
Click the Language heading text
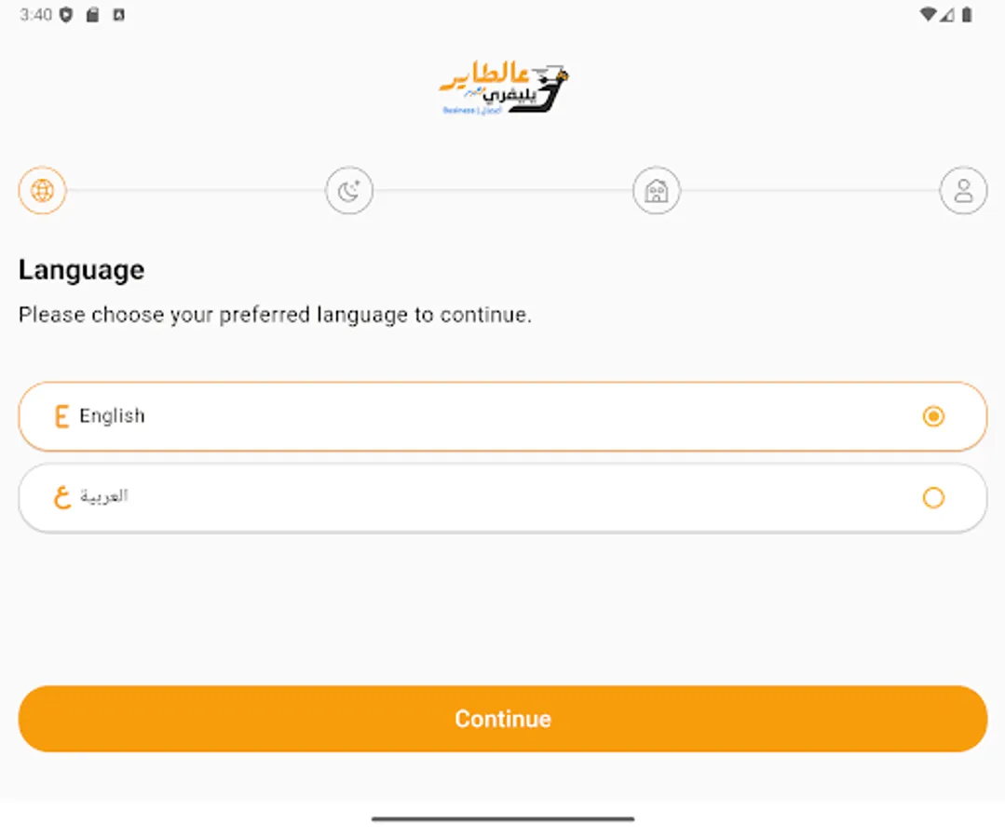[x=81, y=269]
